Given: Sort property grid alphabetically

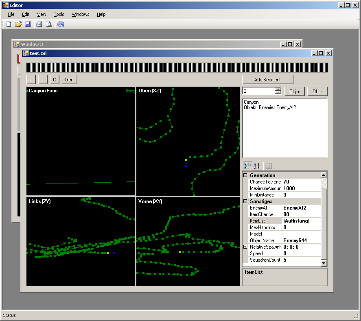Looking at the screenshot, I should (256, 166).
